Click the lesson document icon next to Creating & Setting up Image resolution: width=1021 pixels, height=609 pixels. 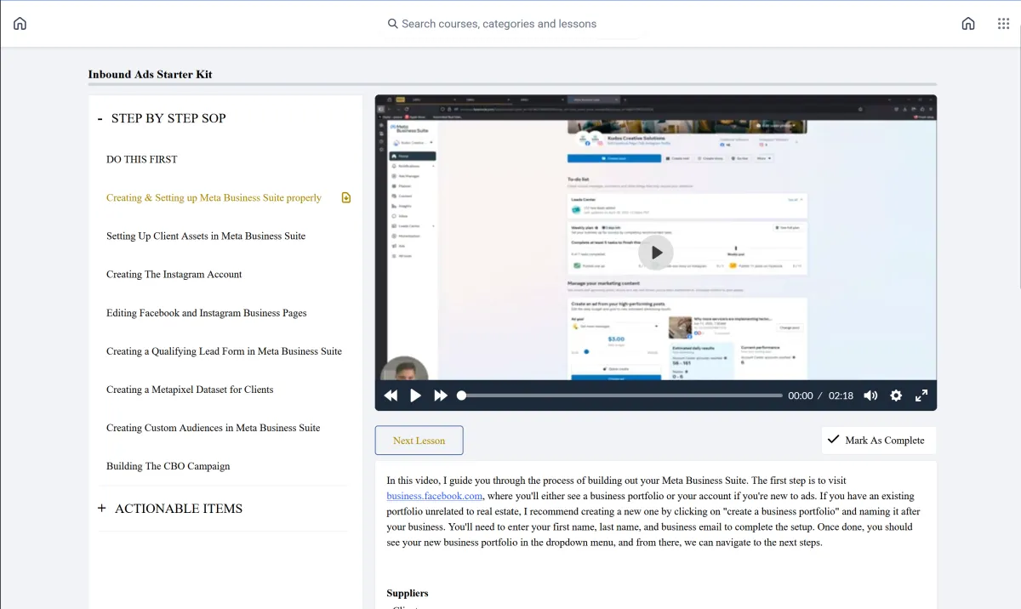pyautogui.click(x=346, y=197)
